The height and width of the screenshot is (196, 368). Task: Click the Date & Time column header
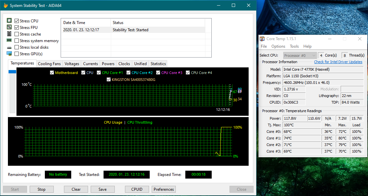[x=86, y=23]
